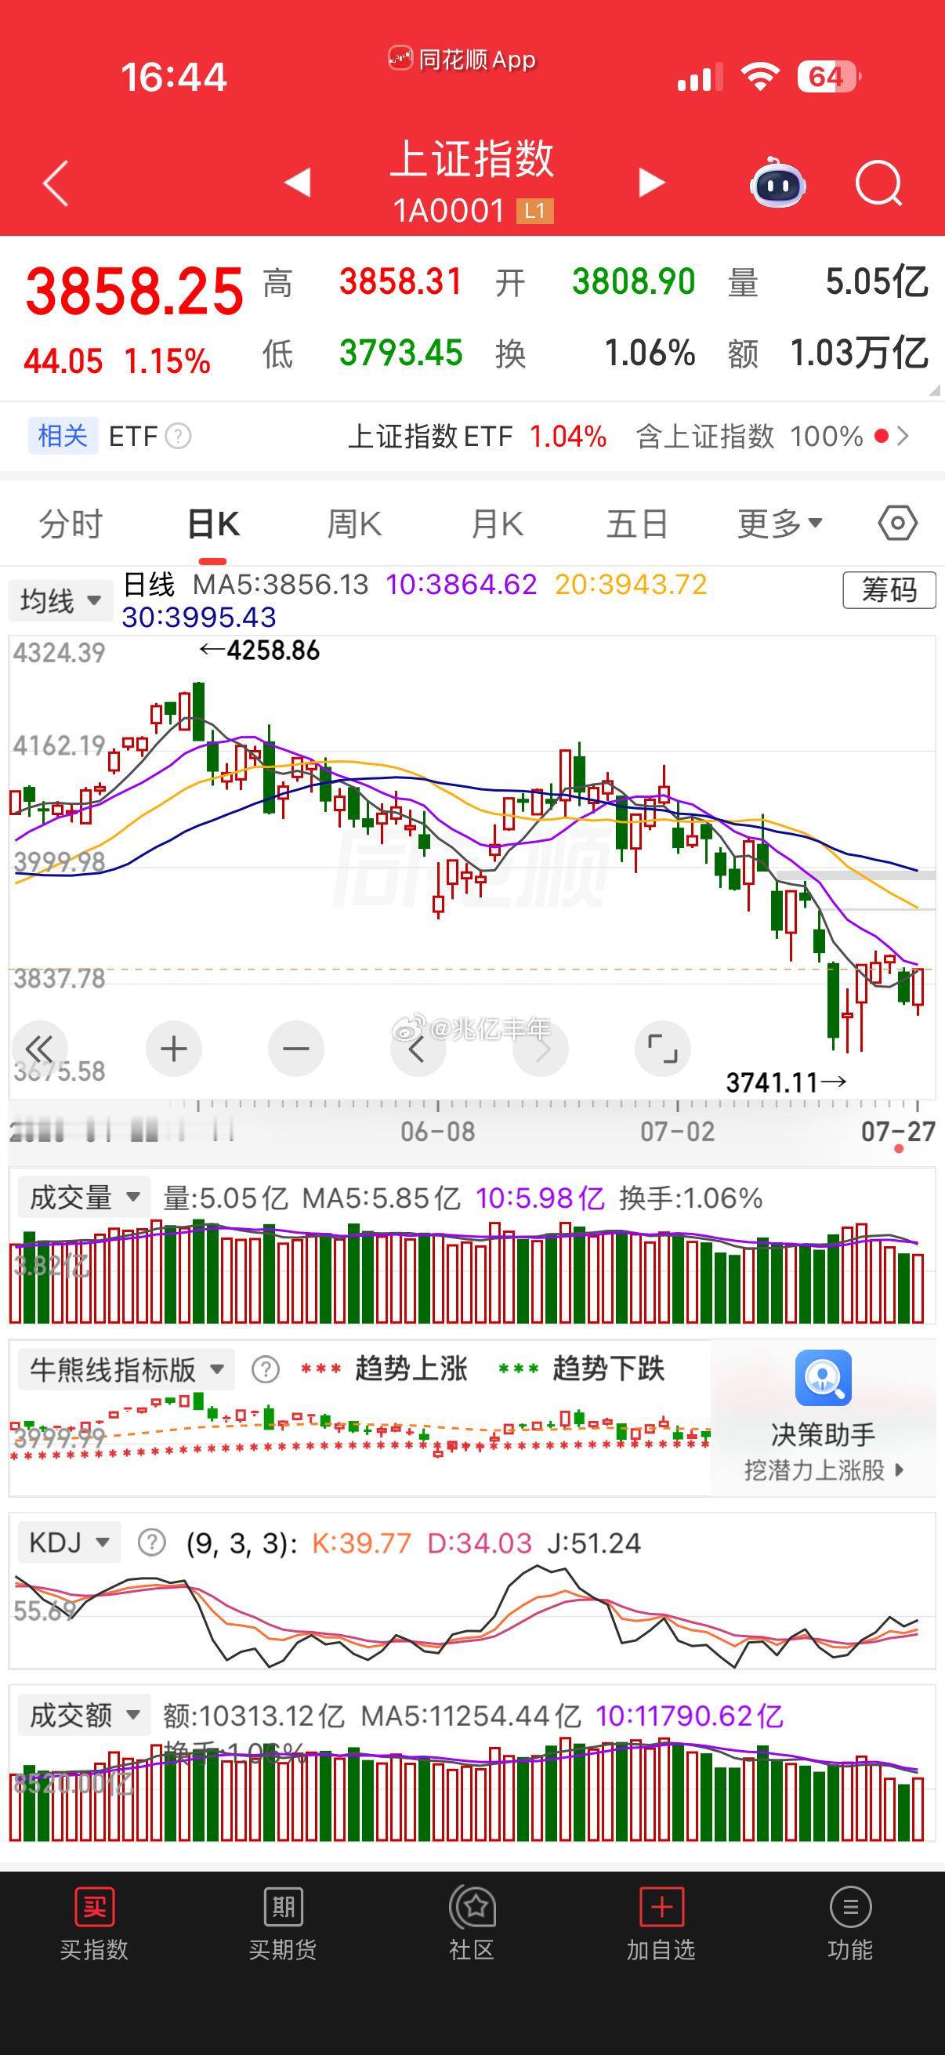Tap the 筹码 button

pyautogui.click(x=889, y=590)
